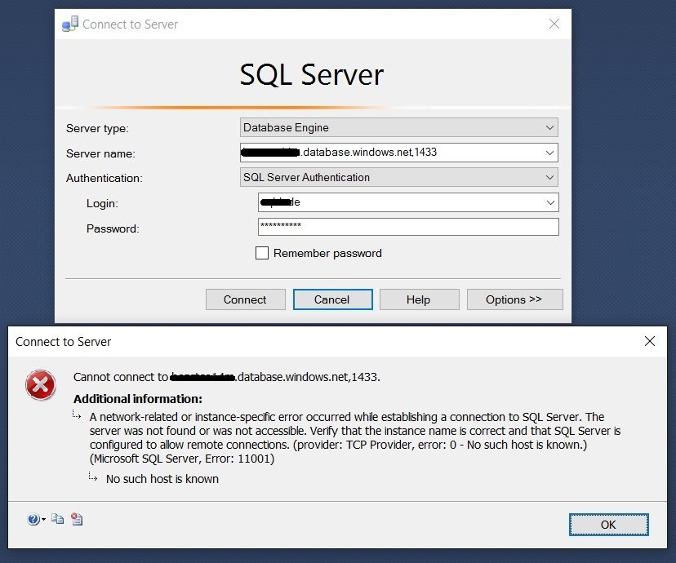Expand connection settings with Options button

click(514, 299)
